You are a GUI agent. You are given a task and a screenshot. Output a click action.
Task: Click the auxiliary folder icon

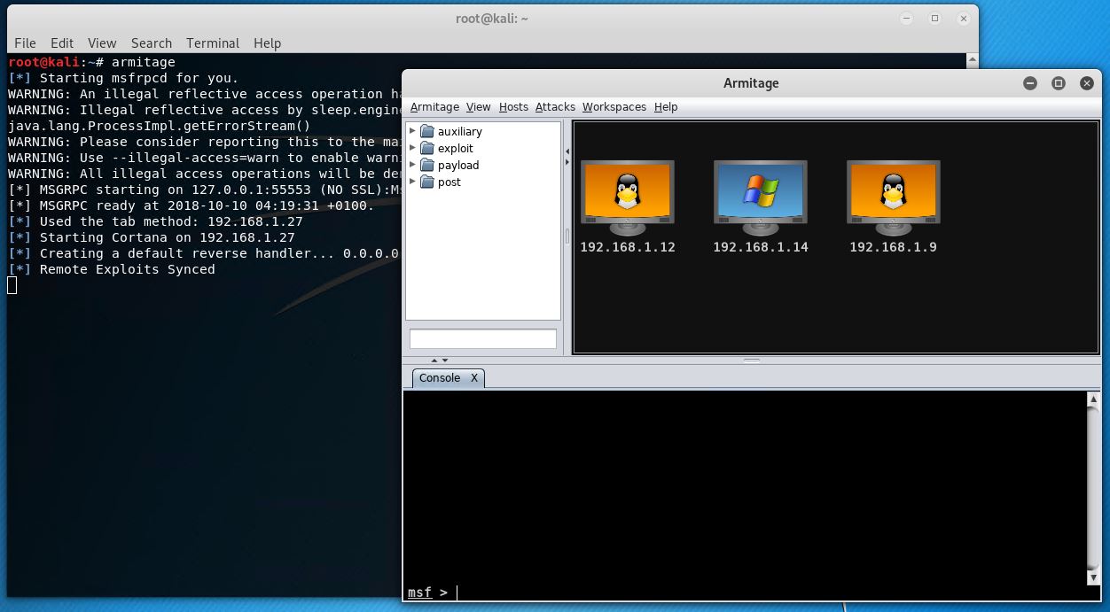click(x=426, y=131)
